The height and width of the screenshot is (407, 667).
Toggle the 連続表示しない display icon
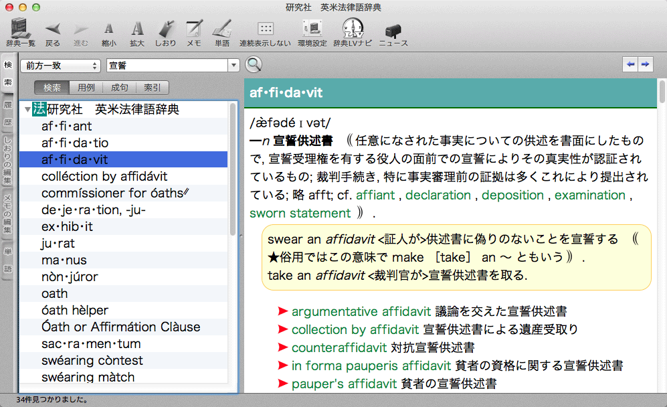click(266, 29)
